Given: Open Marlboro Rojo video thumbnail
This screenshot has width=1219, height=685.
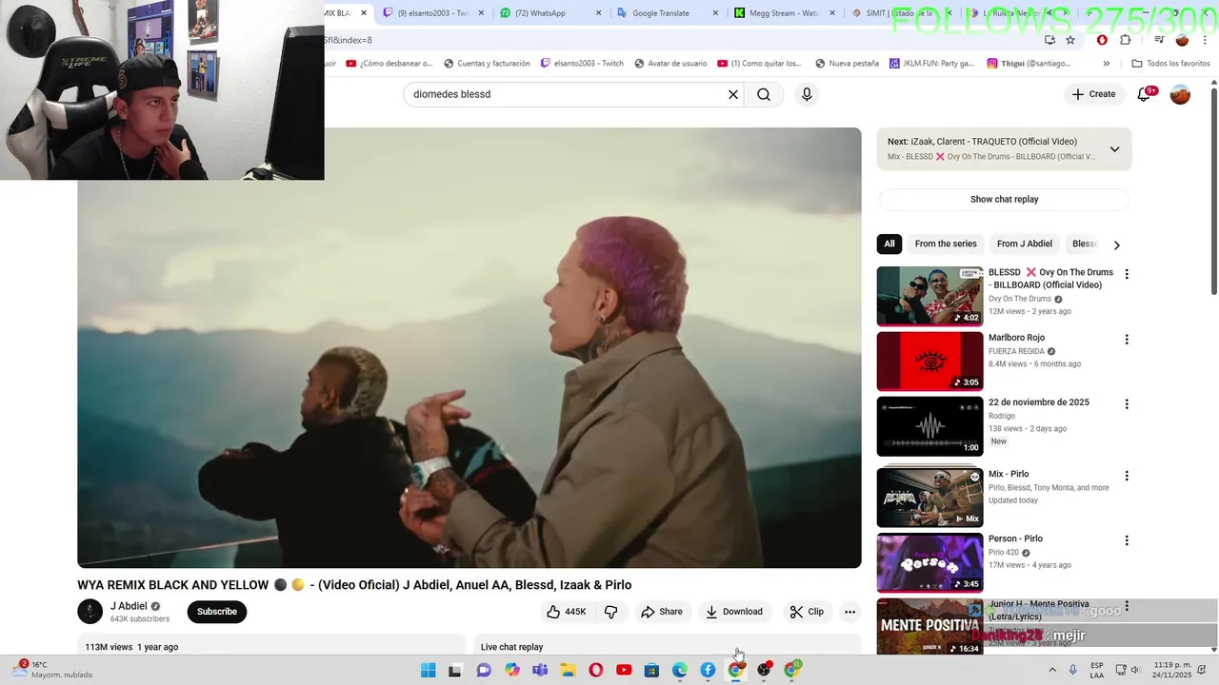Looking at the screenshot, I should [929, 362].
